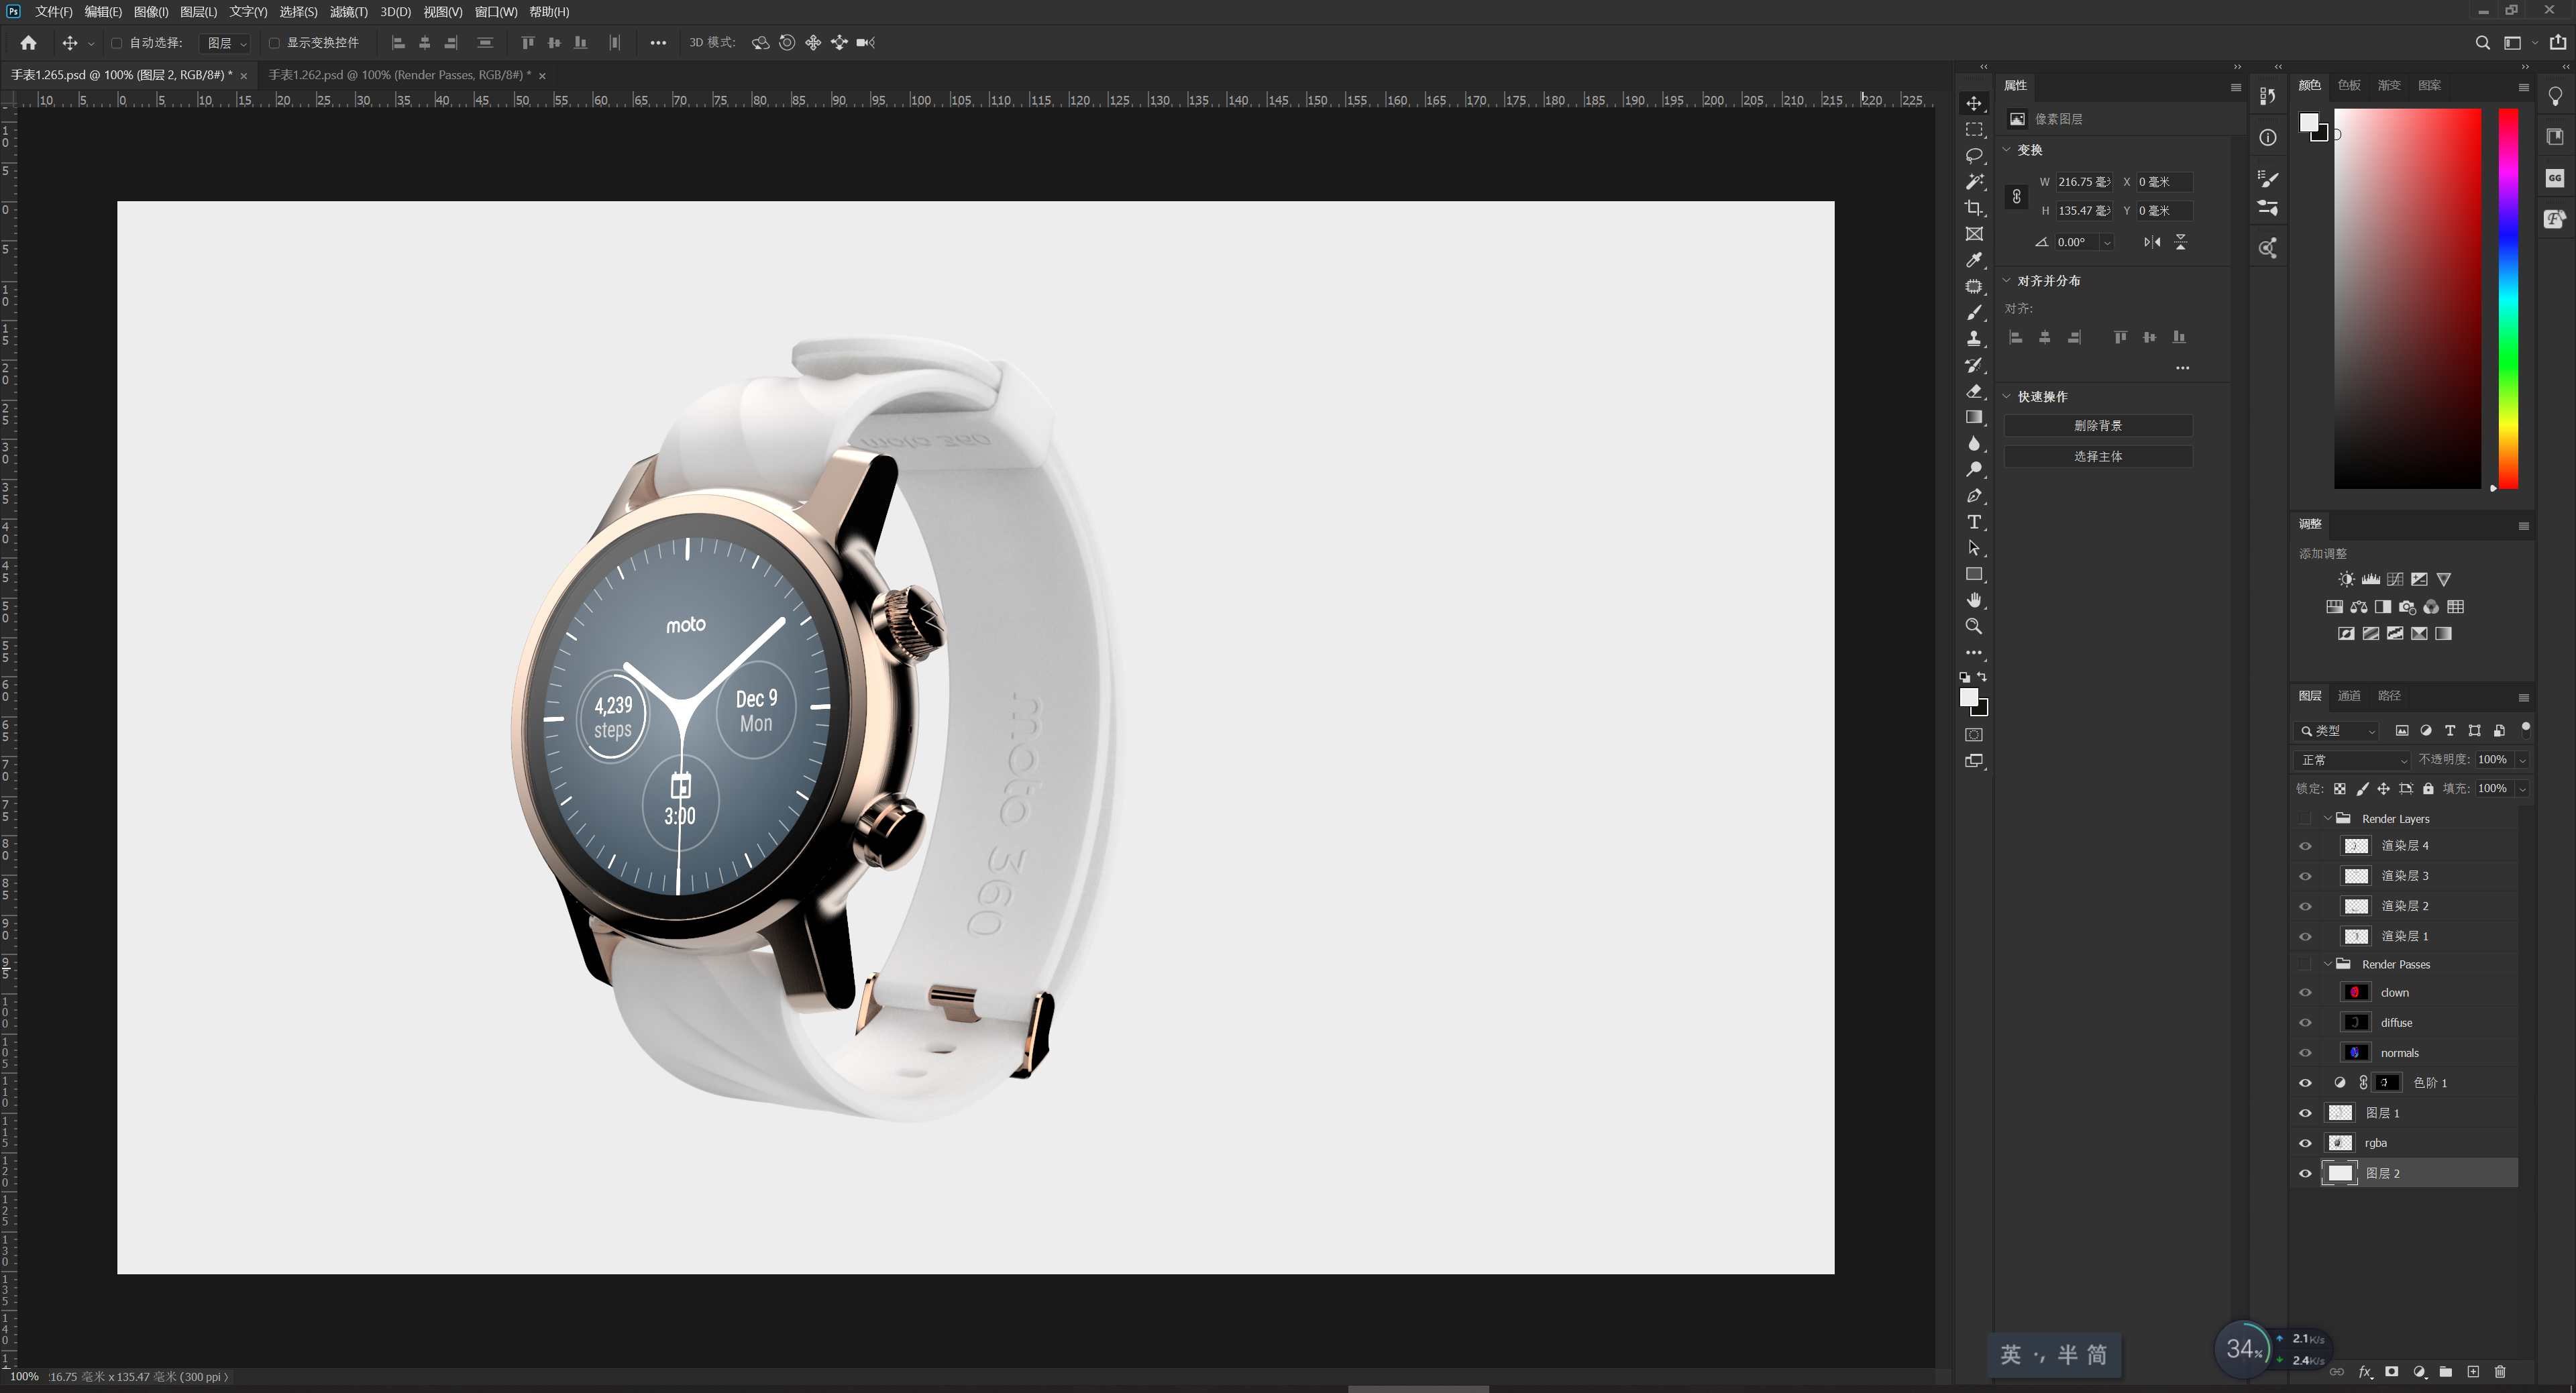The width and height of the screenshot is (2576, 1393).
Task: Select the Hand tool
Action: [1973, 600]
